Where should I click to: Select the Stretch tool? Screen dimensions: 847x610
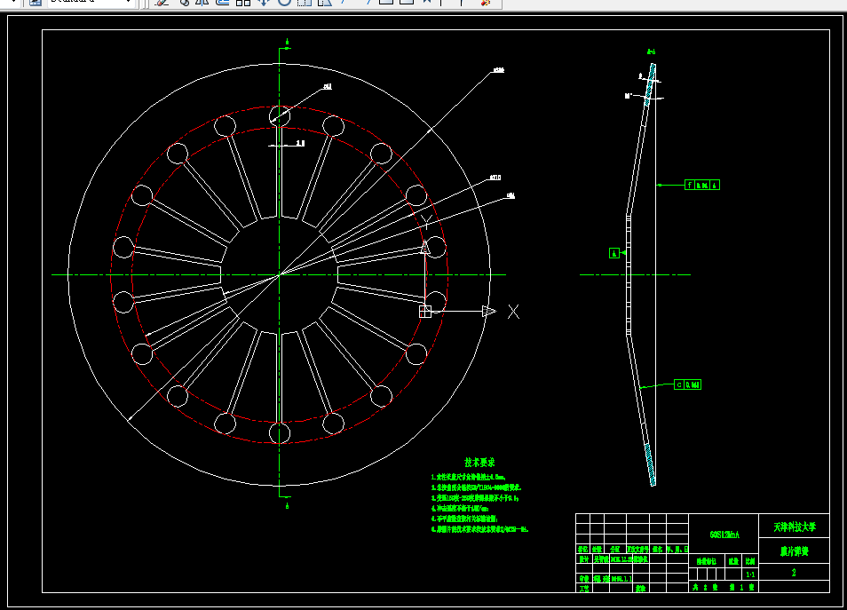coord(325,3)
